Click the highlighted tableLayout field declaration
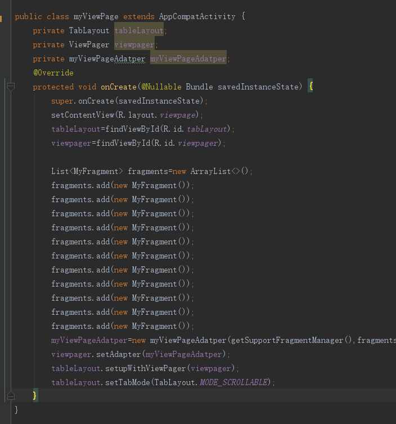The height and width of the screenshot is (424, 396). 138,30
